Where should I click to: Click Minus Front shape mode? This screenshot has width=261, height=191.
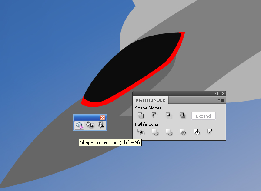154,115
